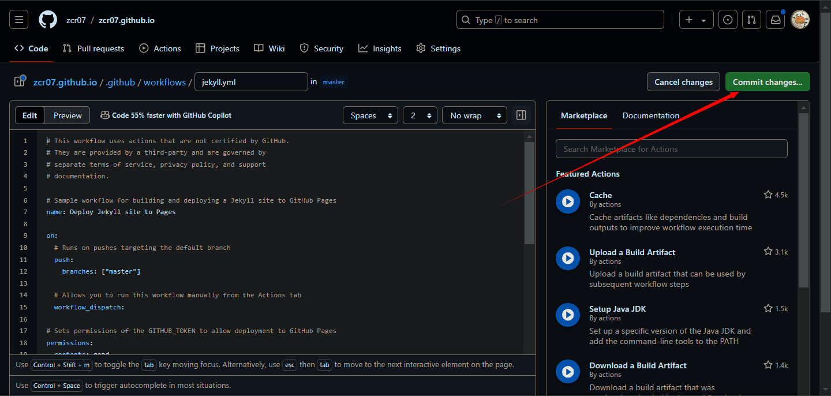Click the code editor vertical scrollbar
Image resolution: width=831 pixels, height=396 pixels.
[529, 193]
